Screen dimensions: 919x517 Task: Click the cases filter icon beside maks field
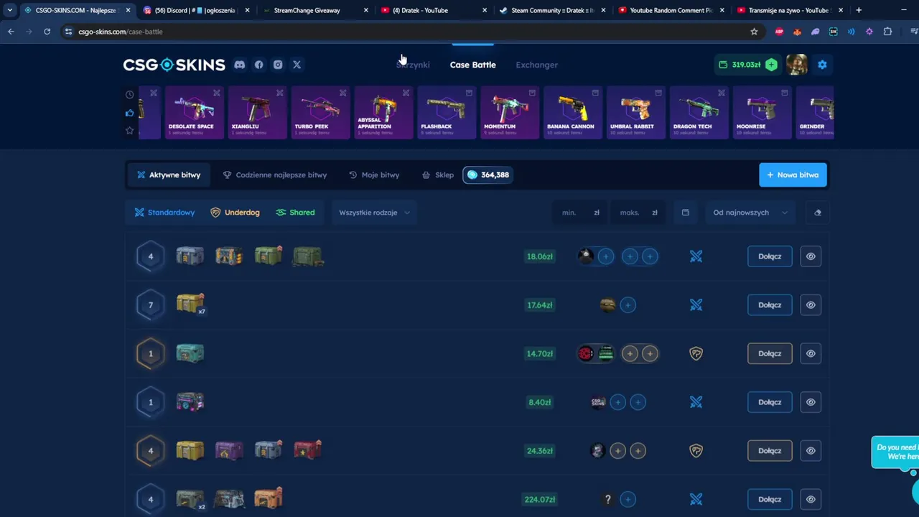click(685, 213)
